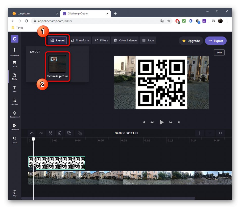Screen dimensions: 240x208
Task: Fit timeline to screen
Action: click(220, 133)
